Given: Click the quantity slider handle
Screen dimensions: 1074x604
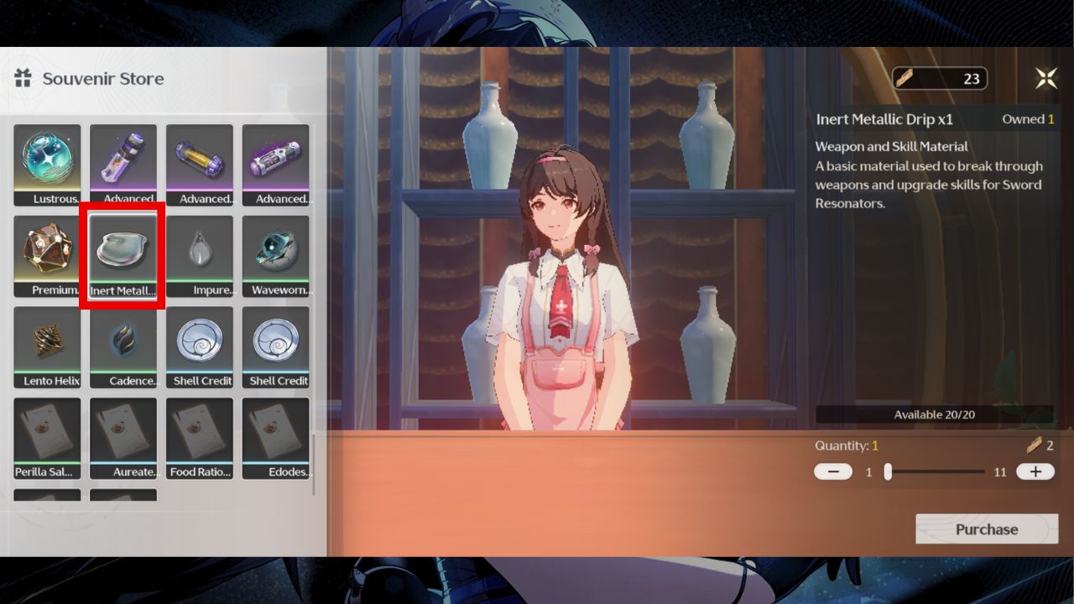Looking at the screenshot, I should click(888, 471).
